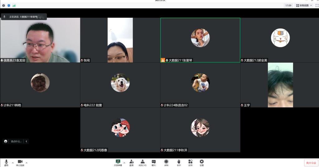Open the Chat panel icon
This screenshot has width=319, height=167.
click(154, 162)
